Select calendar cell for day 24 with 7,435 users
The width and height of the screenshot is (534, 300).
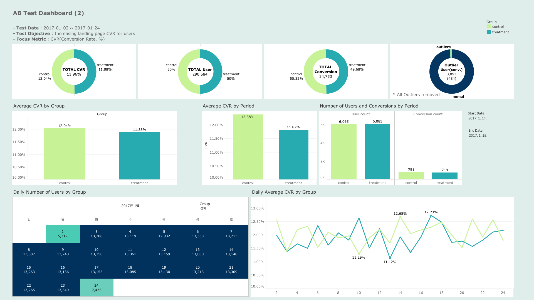pos(97,287)
